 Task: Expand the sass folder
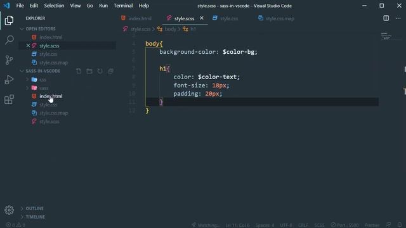[x=27, y=88]
